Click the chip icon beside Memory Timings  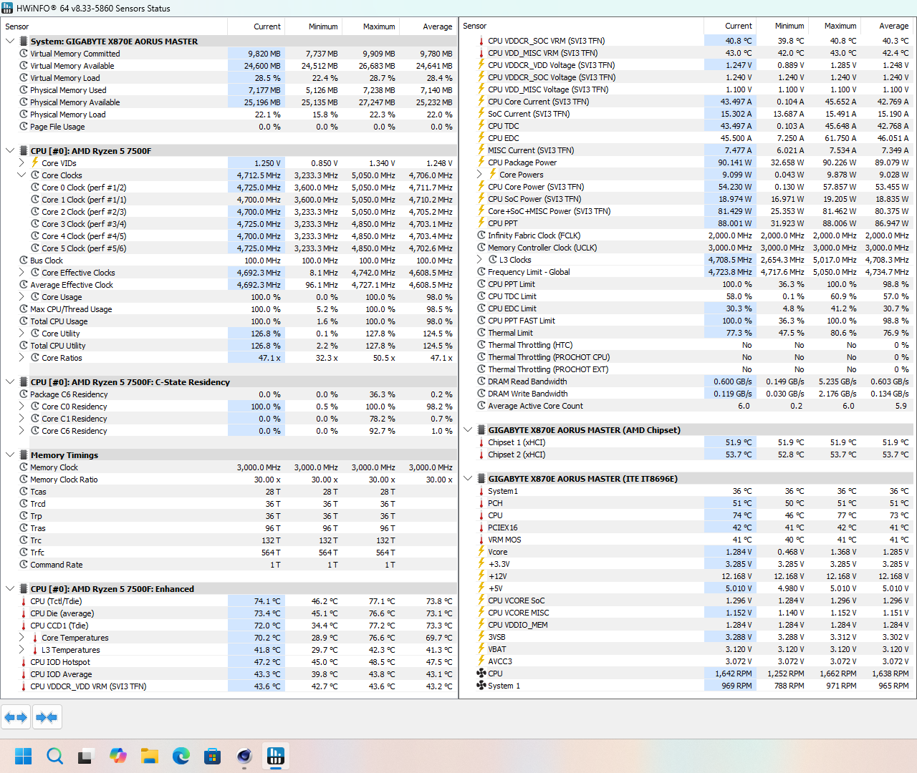pyautogui.click(x=24, y=455)
